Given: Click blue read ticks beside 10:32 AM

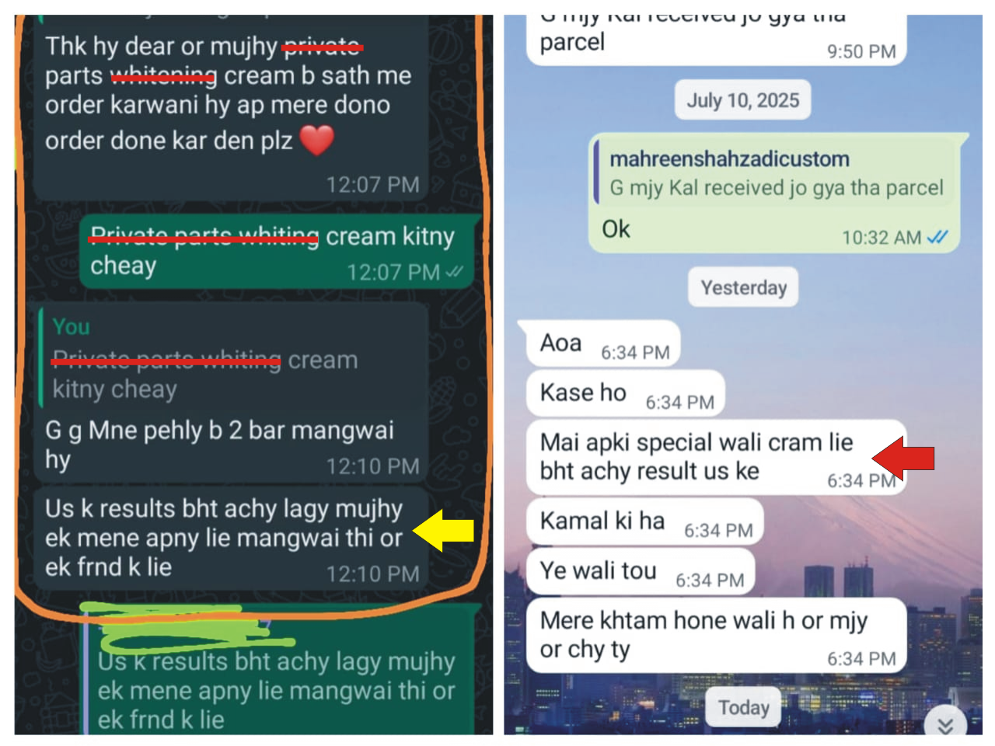Looking at the screenshot, I should (938, 237).
